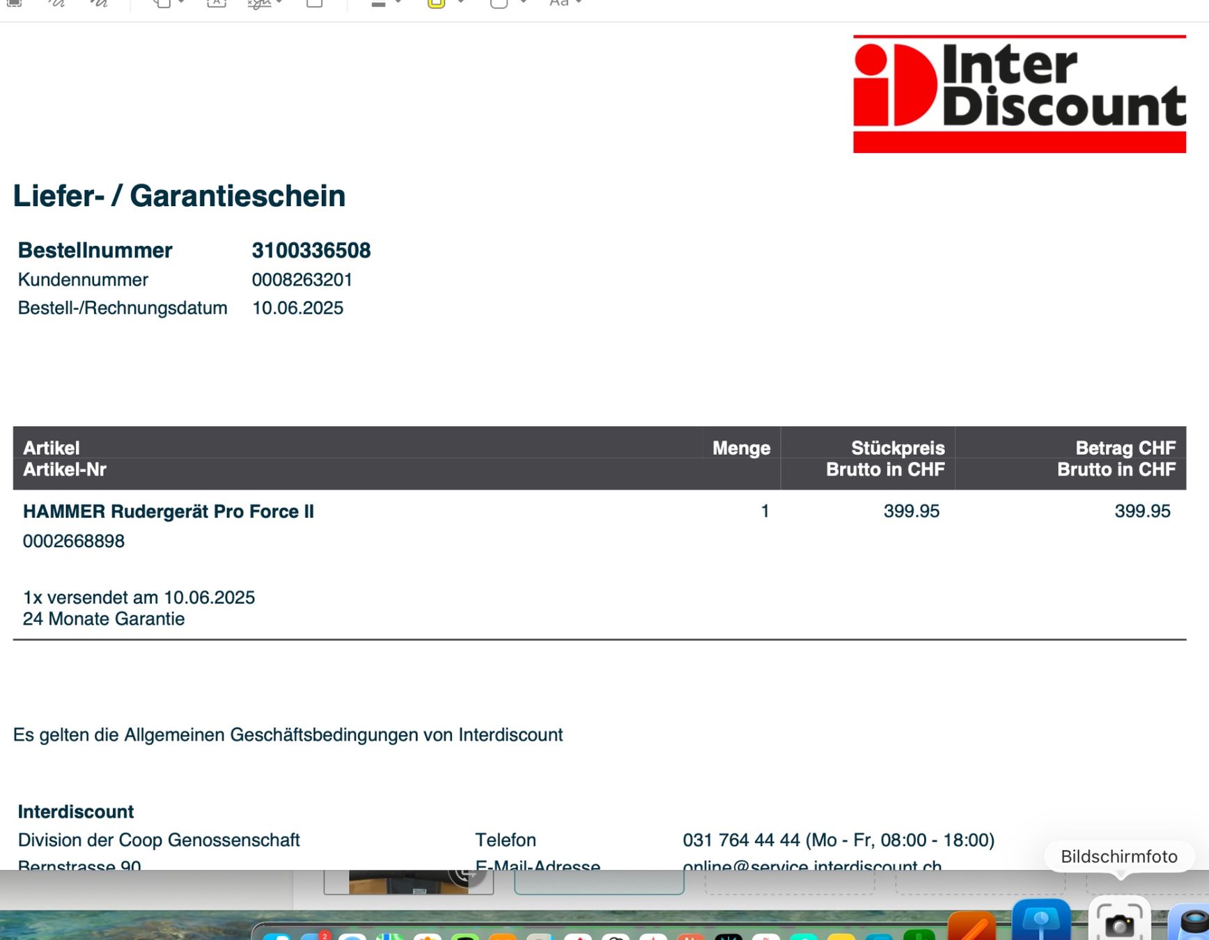1209x940 pixels.
Task: Click 399.95 in the Betrag CHF column
Action: [x=1143, y=511]
